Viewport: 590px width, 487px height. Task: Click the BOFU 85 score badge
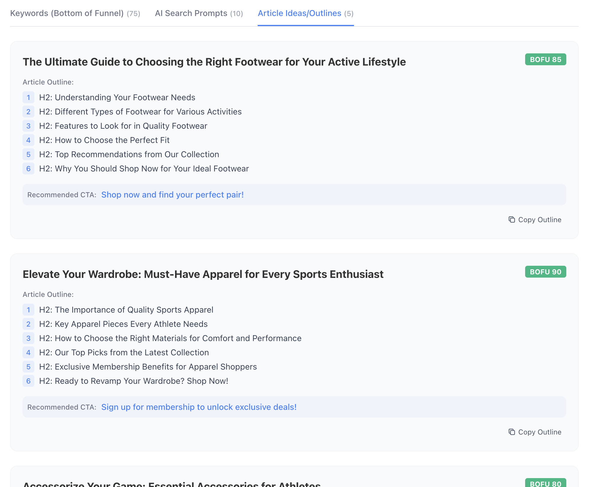point(545,59)
